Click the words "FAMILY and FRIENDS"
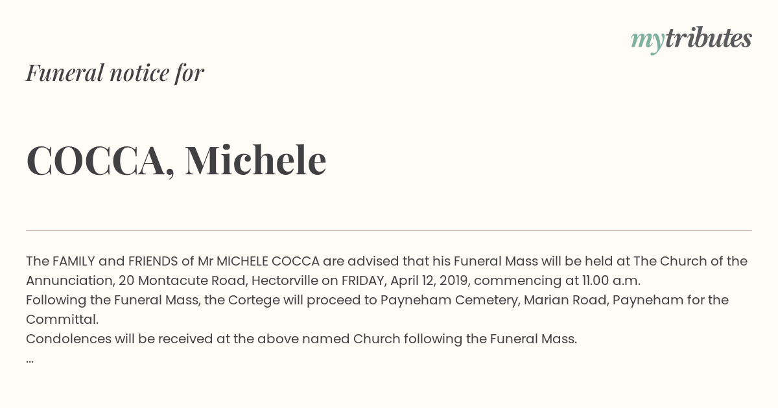Viewport: 778px width, 408px height. (115, 261)
